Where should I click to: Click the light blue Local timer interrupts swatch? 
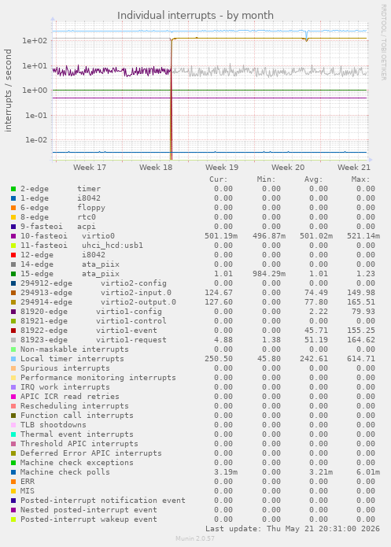(x=13, y=359)
